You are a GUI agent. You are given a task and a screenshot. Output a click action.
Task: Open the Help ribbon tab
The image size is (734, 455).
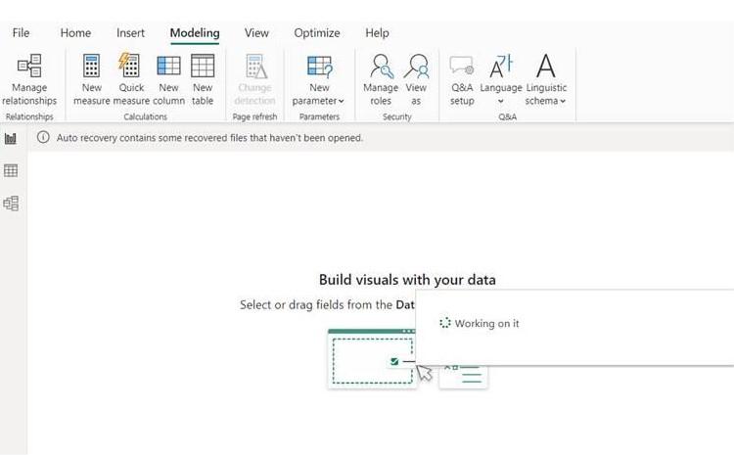(377, 32)
